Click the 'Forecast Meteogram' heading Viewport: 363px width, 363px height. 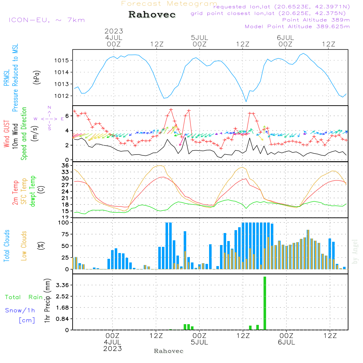tap(169, 4)
